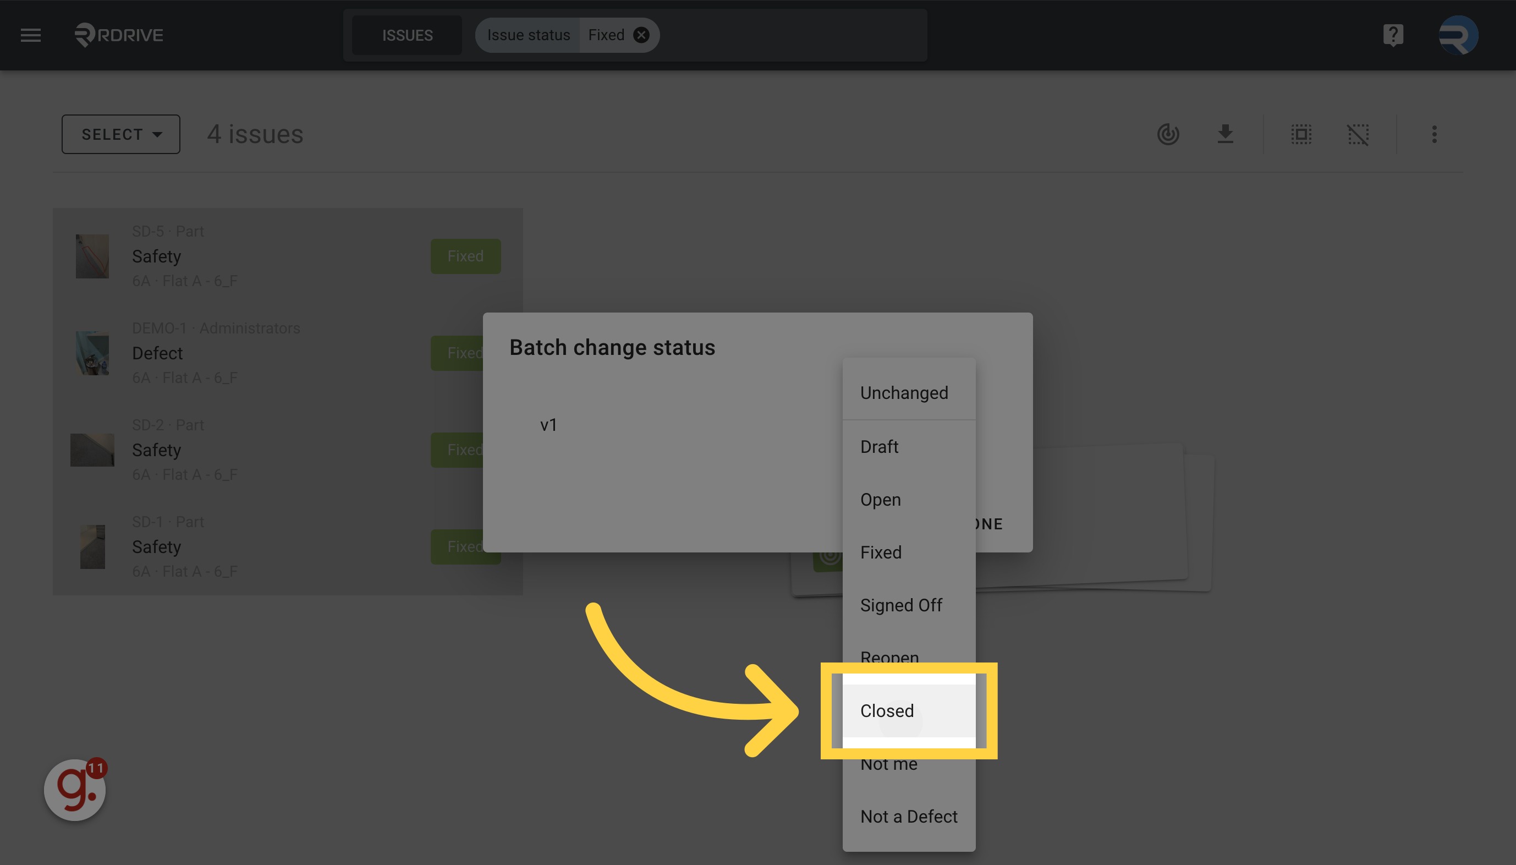1516x865 pixels.
Task: Choose Unchanged from the status list
Action: pyautogui.click(x=909, y=393)
